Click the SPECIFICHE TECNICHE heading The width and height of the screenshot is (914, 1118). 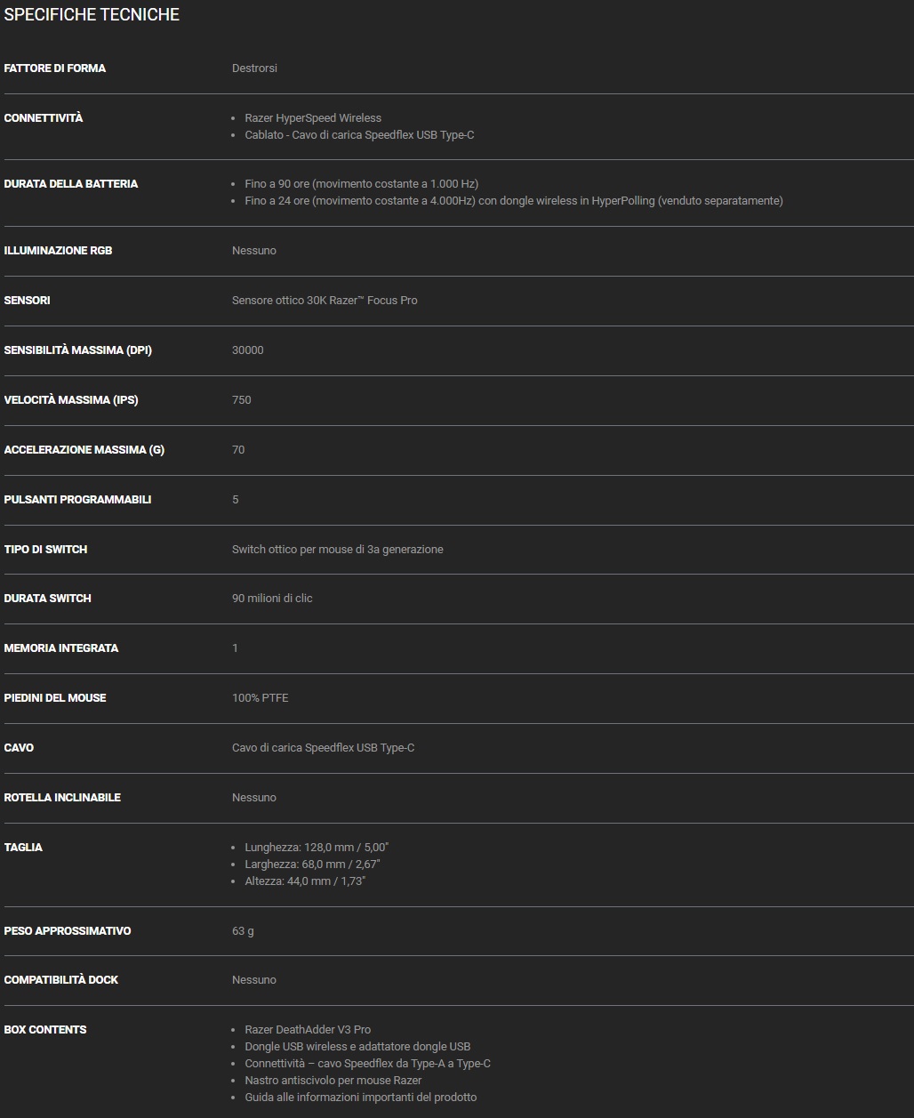pyautogui.click(x=92, y=15)
